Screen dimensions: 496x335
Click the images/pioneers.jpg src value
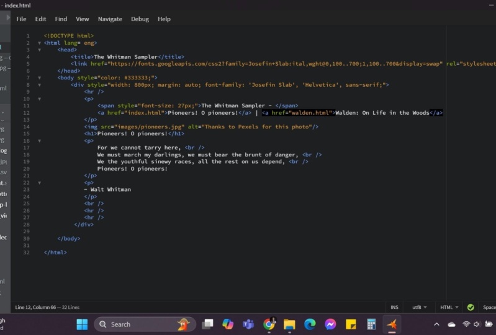coord(149,127)
